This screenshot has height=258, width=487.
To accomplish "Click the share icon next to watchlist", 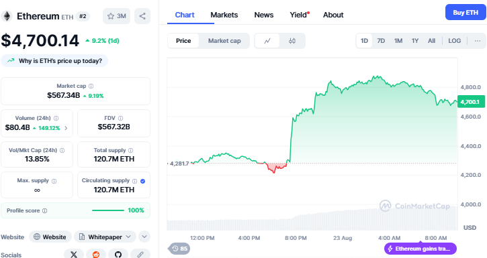I will tap(142, 16).
